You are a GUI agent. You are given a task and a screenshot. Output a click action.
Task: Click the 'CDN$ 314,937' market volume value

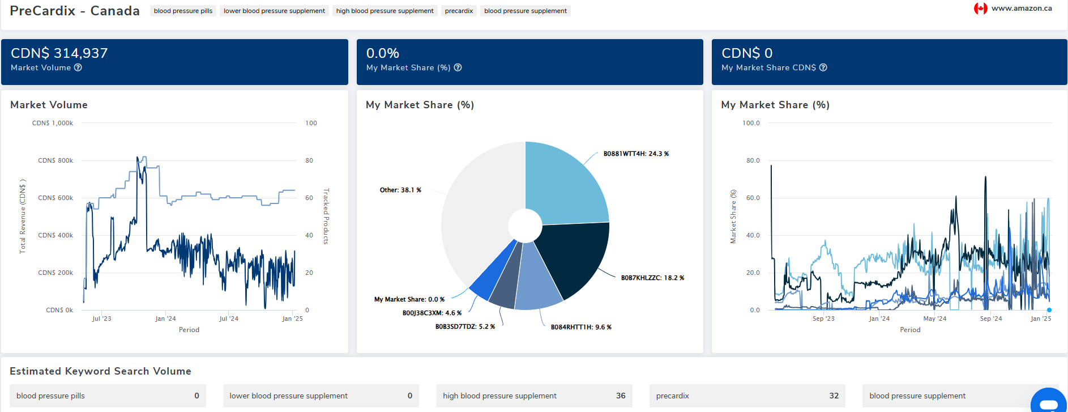(59, 53)
